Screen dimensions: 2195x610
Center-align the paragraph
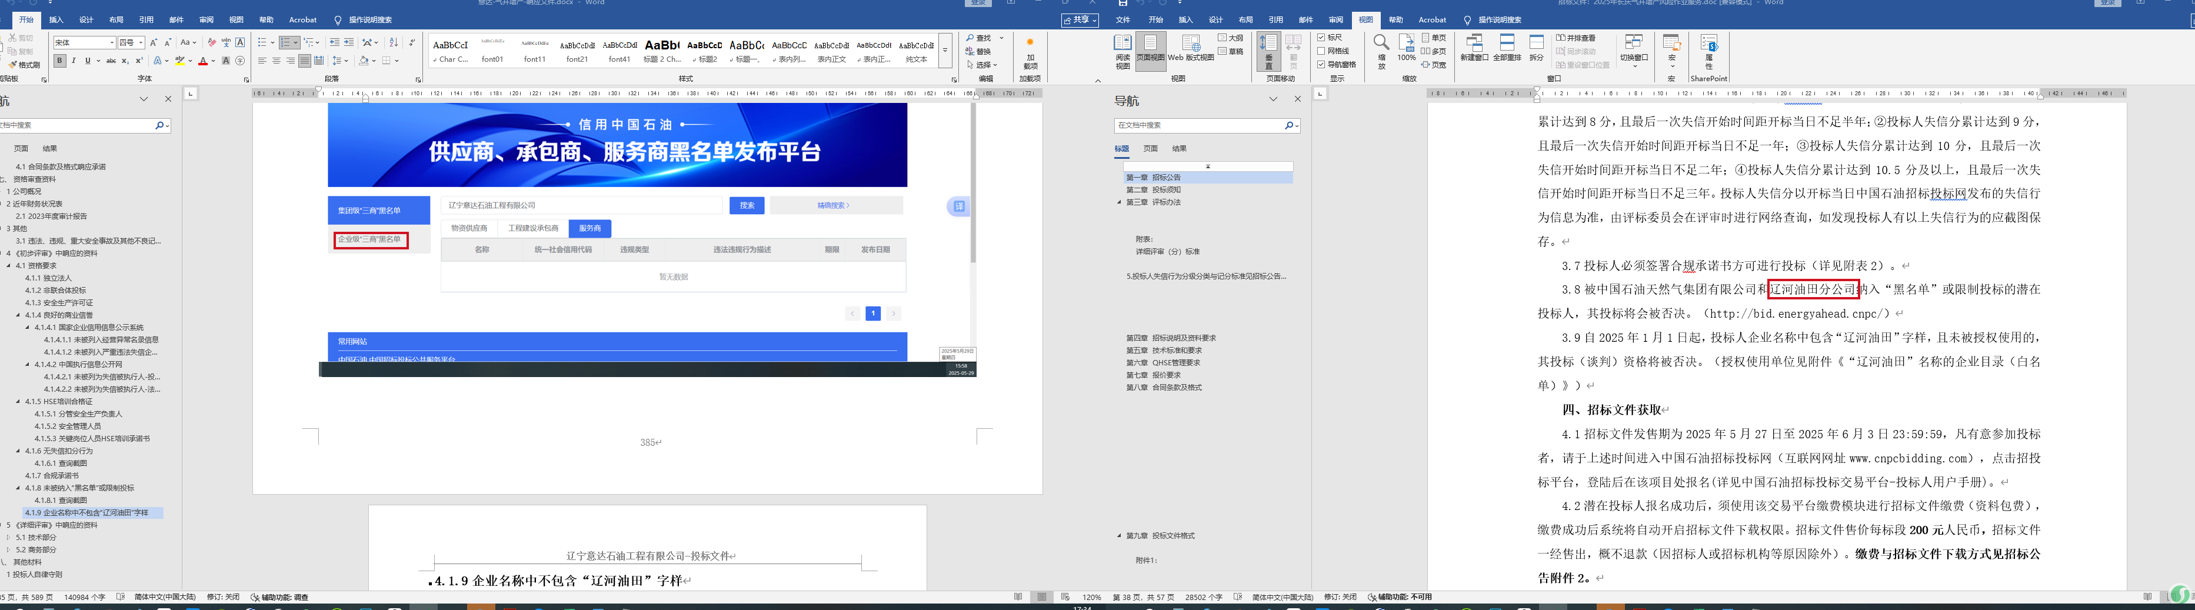tap(276, 61)
